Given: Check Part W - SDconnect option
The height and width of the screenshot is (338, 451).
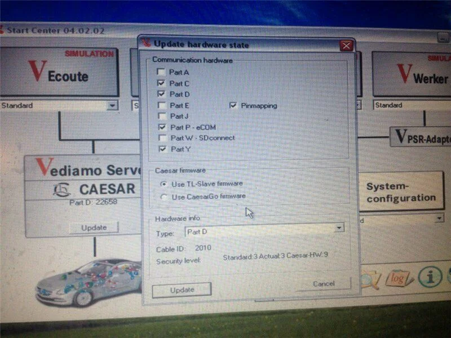Looking at the screenshot, I should pyautogui.click(x=162, y=138).
